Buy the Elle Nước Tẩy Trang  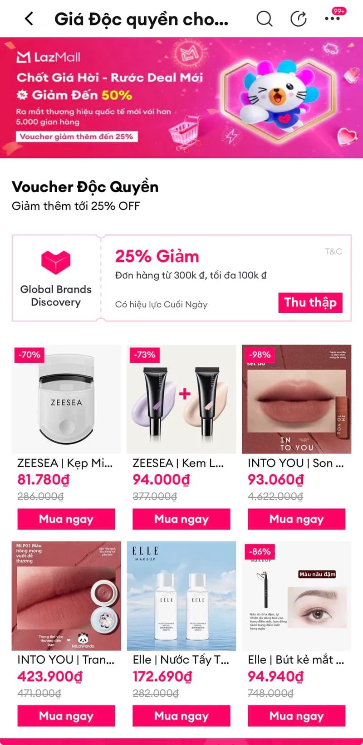[x=181, y=716]
